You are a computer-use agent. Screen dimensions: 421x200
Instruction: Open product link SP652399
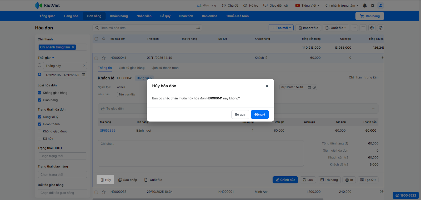coord(108,131)
